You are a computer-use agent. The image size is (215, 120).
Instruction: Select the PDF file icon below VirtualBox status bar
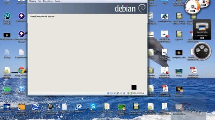165,89
